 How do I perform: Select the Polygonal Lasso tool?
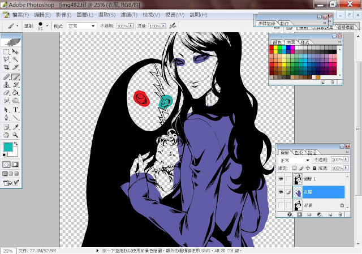pos(6,59)
